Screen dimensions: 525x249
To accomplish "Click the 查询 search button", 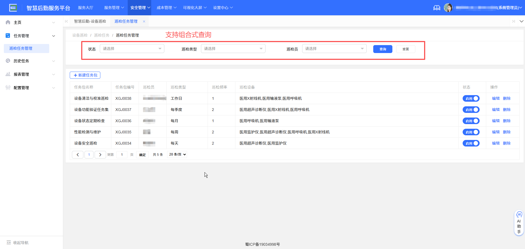I will coord(383,49).
